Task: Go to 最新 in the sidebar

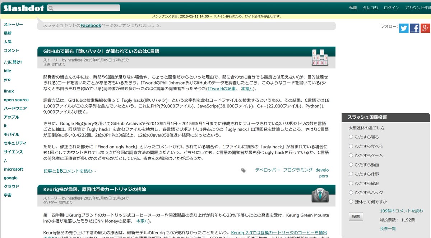Action: point(8,33)
